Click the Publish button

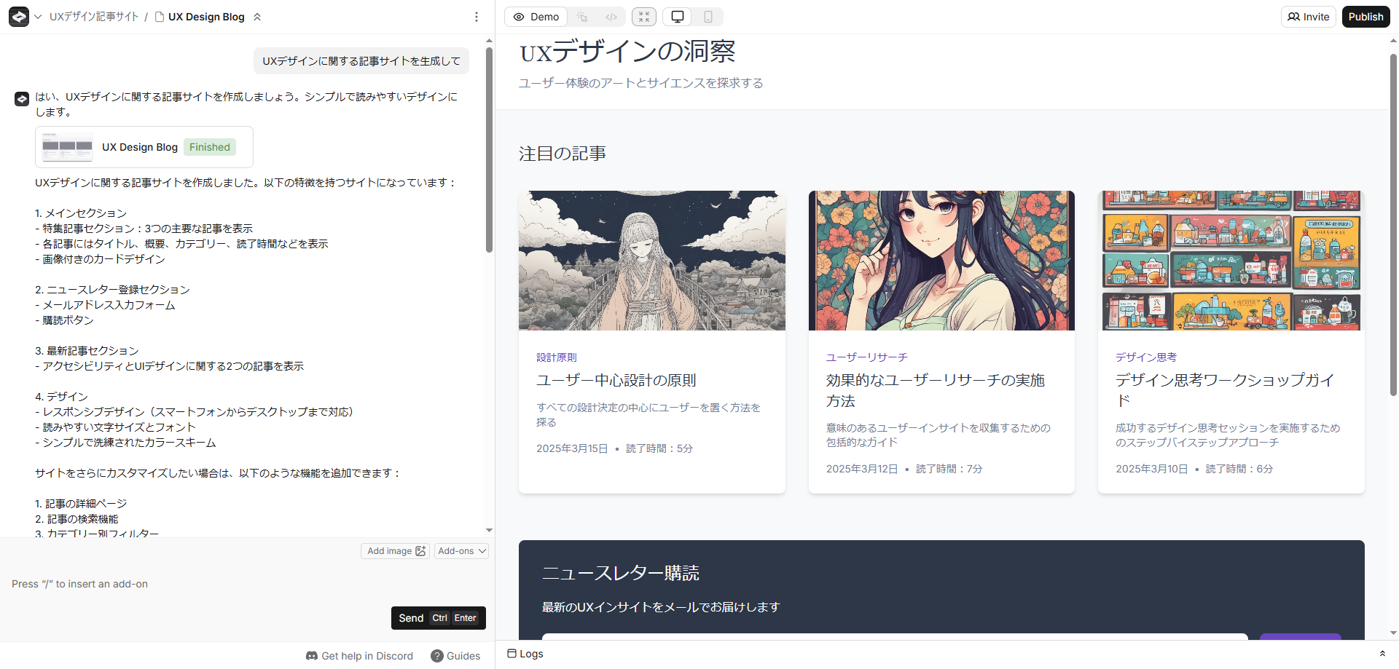point(1365,17)
